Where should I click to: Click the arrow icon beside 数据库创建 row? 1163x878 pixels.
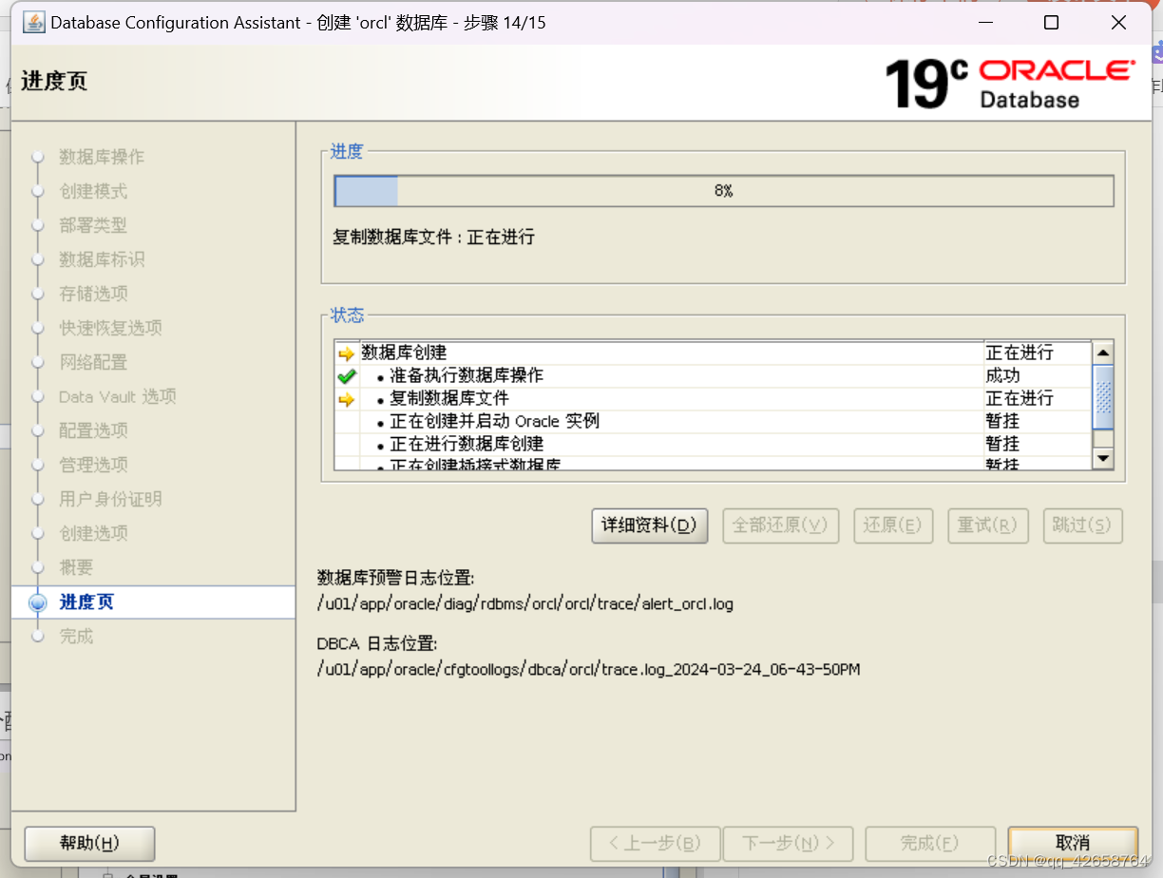347,353
